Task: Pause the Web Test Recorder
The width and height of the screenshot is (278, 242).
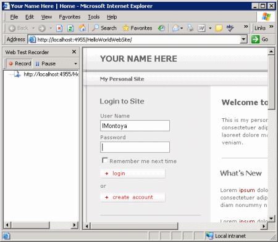Action: tap(46, 63)
